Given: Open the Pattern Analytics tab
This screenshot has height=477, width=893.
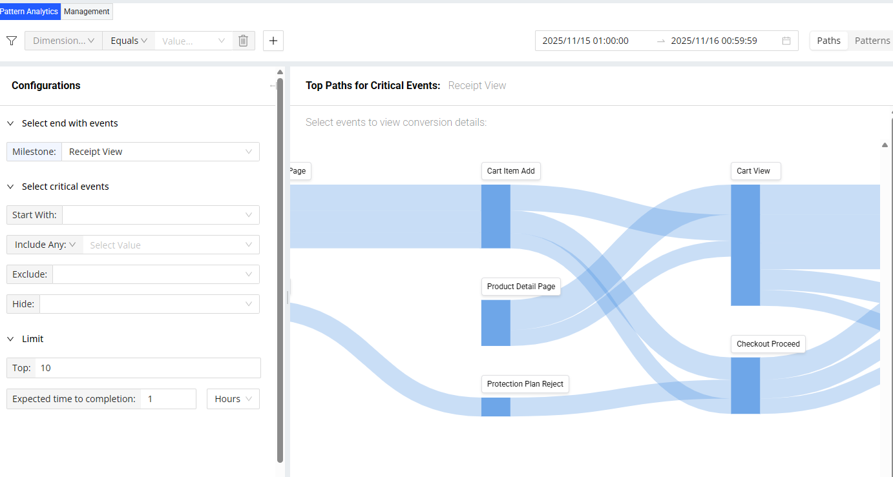Looking at the screenshot, I should click(30, 12).
